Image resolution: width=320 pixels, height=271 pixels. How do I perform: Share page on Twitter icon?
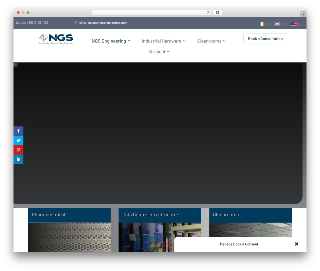pos(18,140)
